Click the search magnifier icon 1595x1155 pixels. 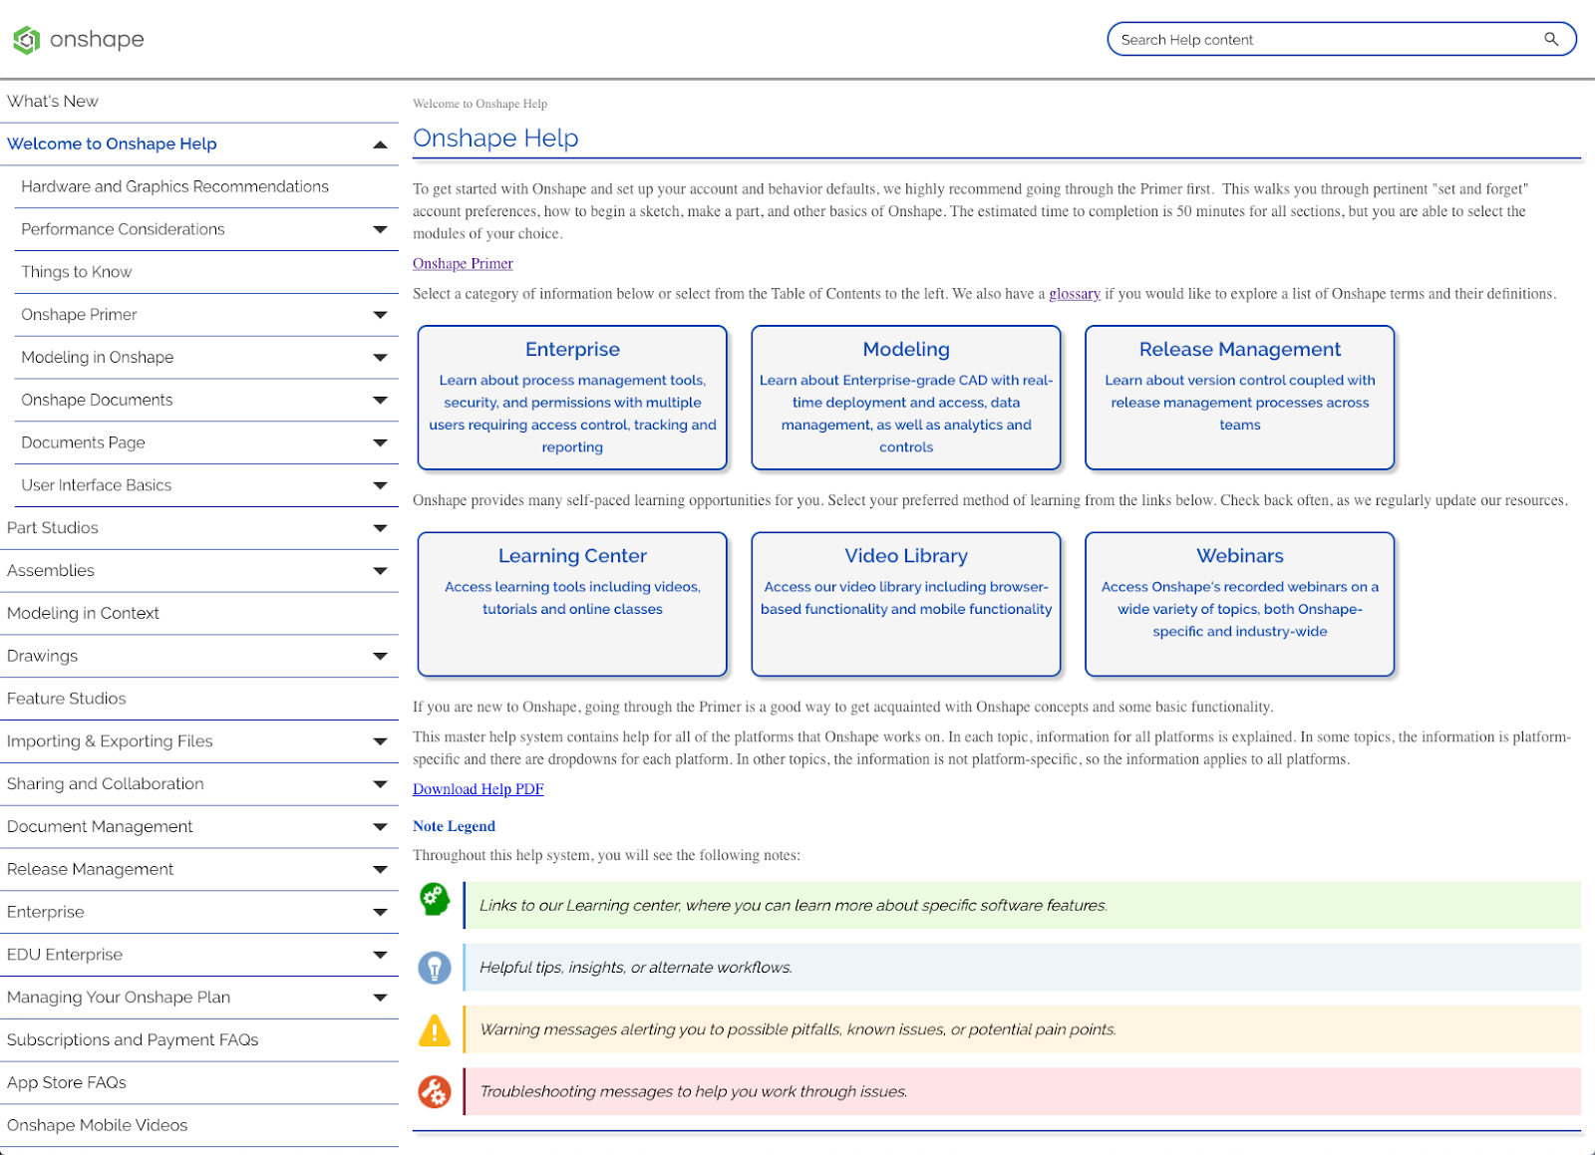point(1550,40)
